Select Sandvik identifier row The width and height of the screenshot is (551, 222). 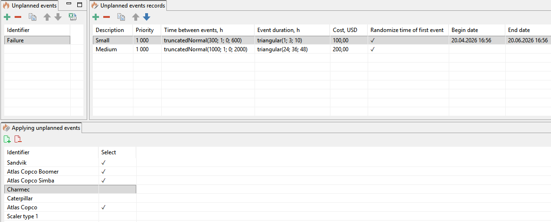click(x=51, y=163)
